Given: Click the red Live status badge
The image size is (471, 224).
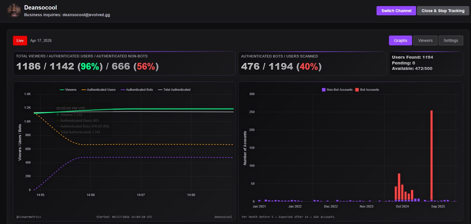Looking at the screenshot, I should pos(20,40).
